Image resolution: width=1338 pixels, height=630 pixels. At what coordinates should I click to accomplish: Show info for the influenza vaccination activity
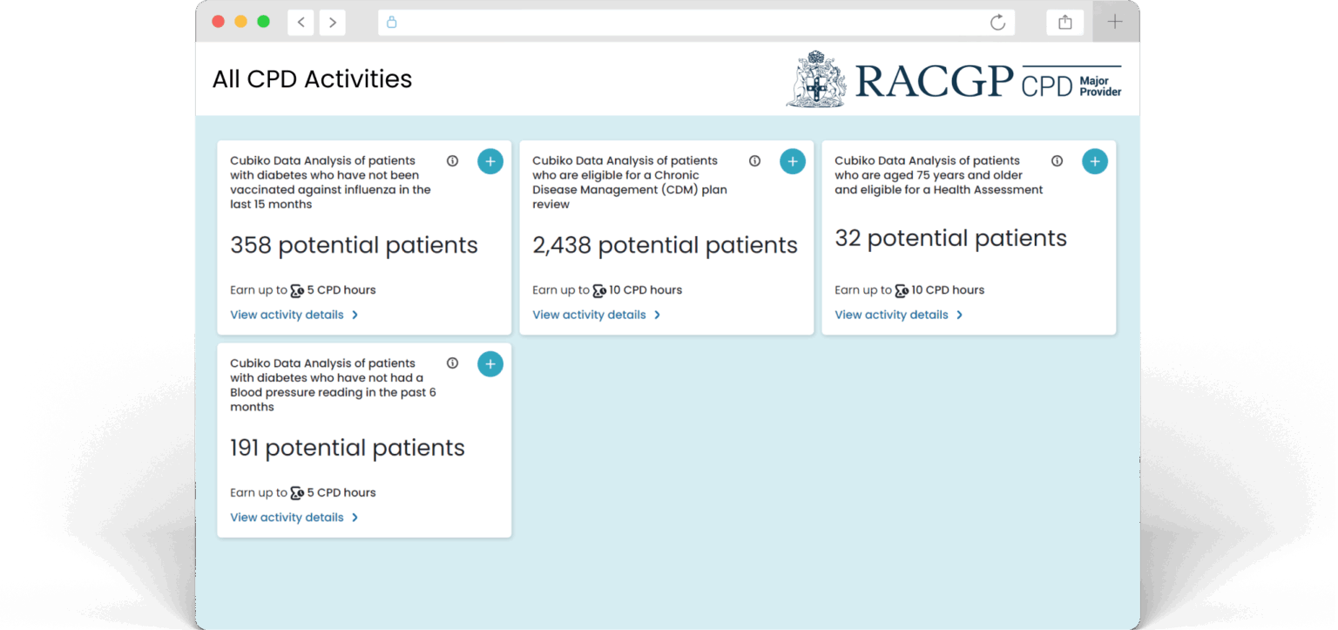click(x=452, y=161)
